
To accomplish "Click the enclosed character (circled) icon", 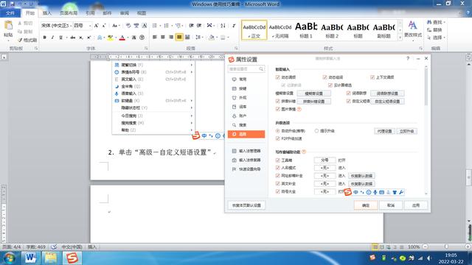I will pos(142,38).
